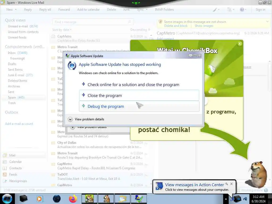The width and height of the screenshot is (272, 204).
Task: Open Unread feeds quick view
Action: [x=17, y=37]
